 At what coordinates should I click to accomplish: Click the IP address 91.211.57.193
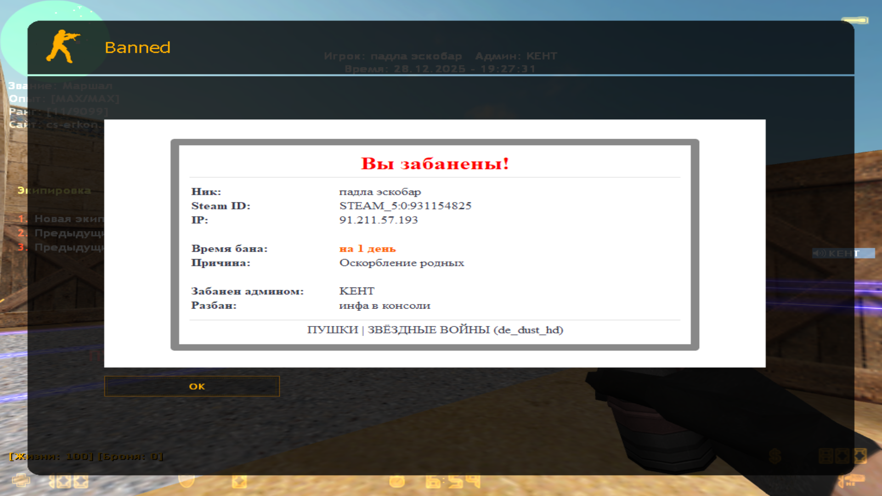click(379, 220)
